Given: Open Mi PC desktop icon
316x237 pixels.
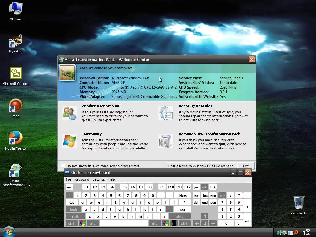Looking at the screenshot, I should (x=15, y=11).
